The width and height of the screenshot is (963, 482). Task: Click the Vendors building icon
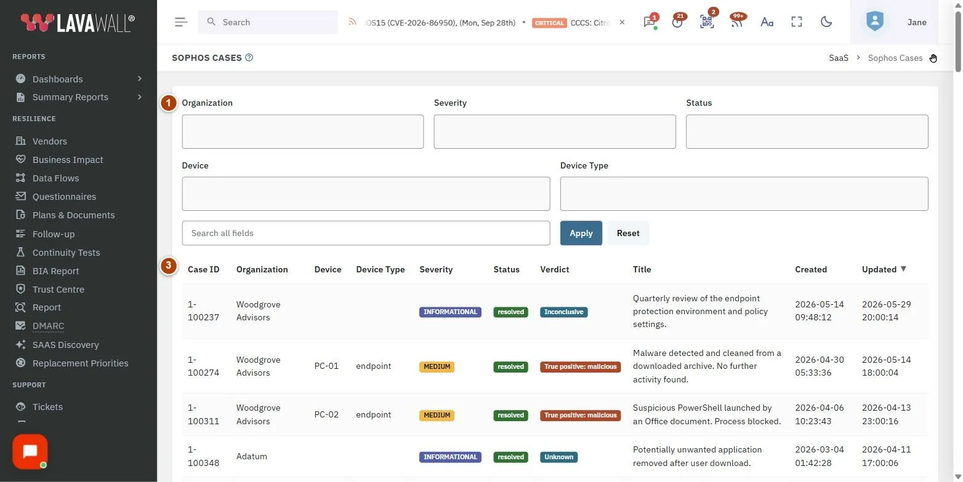20,141
